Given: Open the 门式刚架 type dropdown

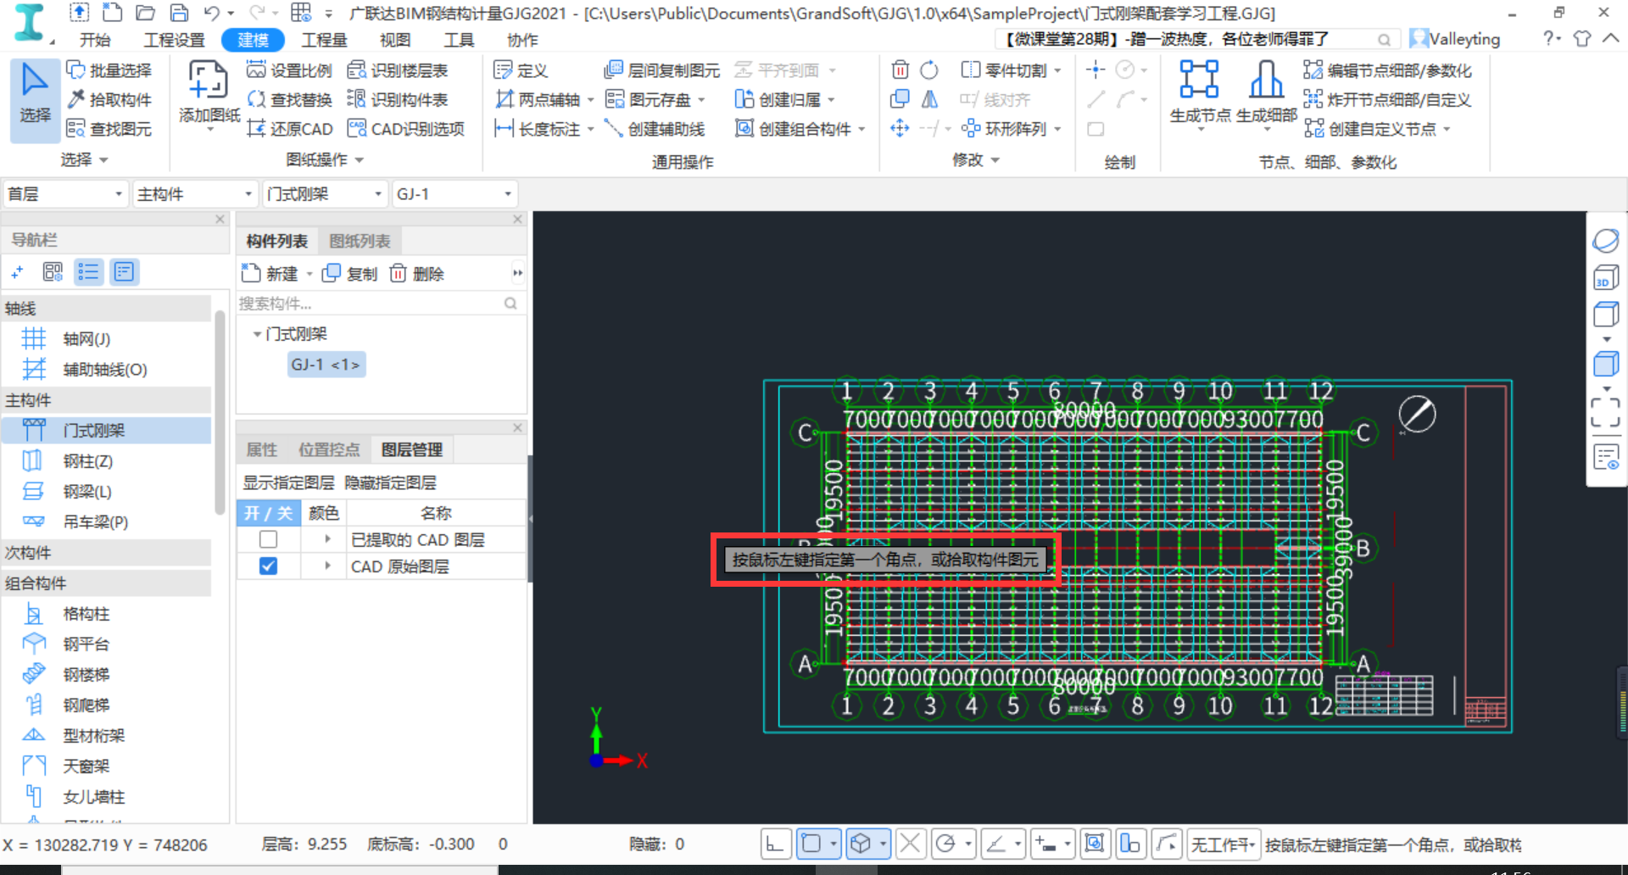Looking at the screenshot, I should 325,194.
